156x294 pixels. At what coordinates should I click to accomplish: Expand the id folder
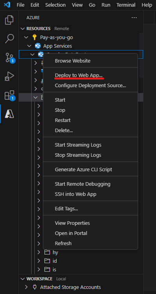(39, 261)
